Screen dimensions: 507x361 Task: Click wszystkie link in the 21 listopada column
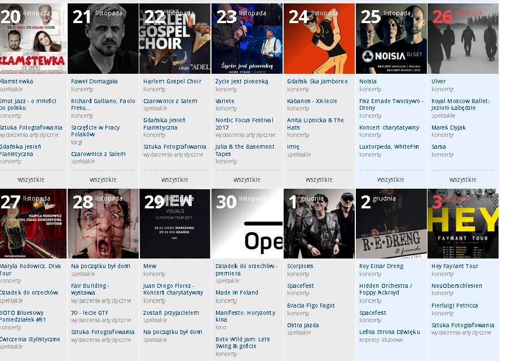click(103, 180)
